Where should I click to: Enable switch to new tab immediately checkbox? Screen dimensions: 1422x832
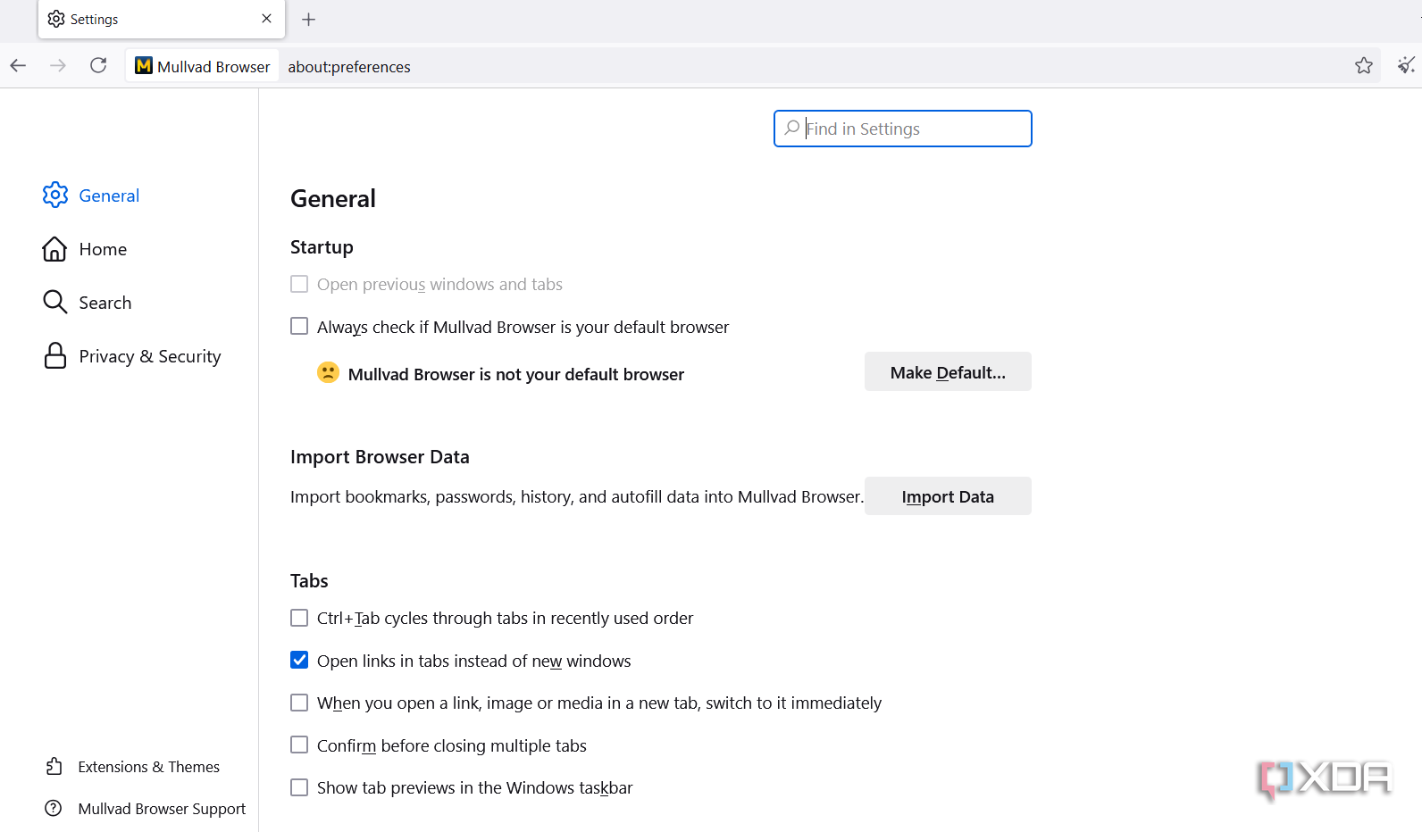299,703
